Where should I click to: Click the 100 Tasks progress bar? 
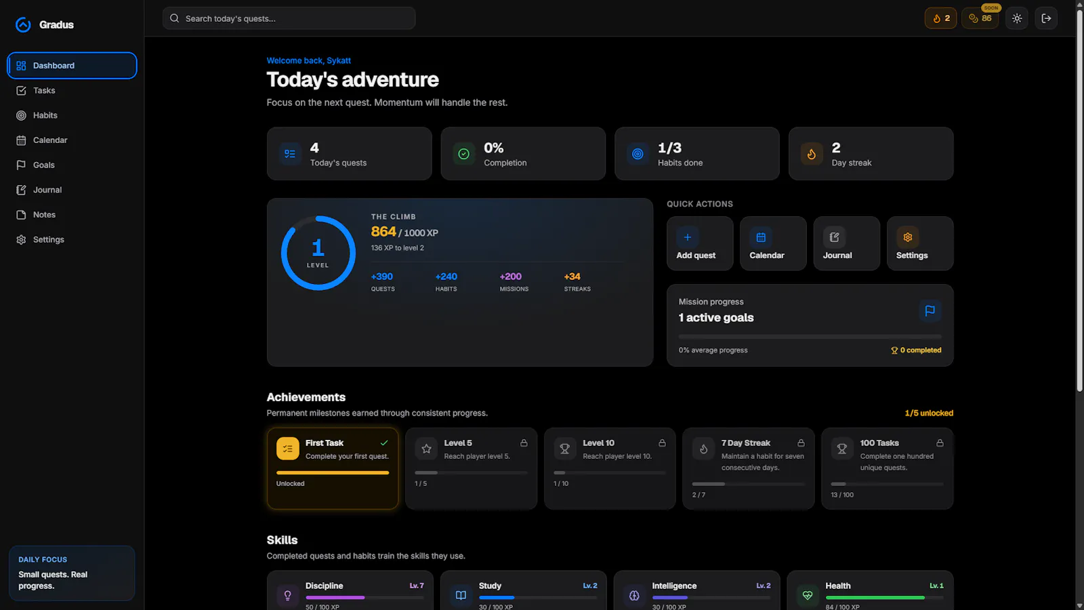coord(888,484)
